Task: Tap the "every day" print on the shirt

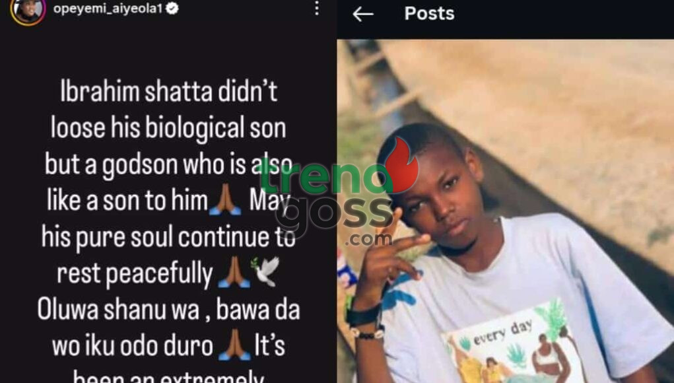Action: click(x=502, y=333)
